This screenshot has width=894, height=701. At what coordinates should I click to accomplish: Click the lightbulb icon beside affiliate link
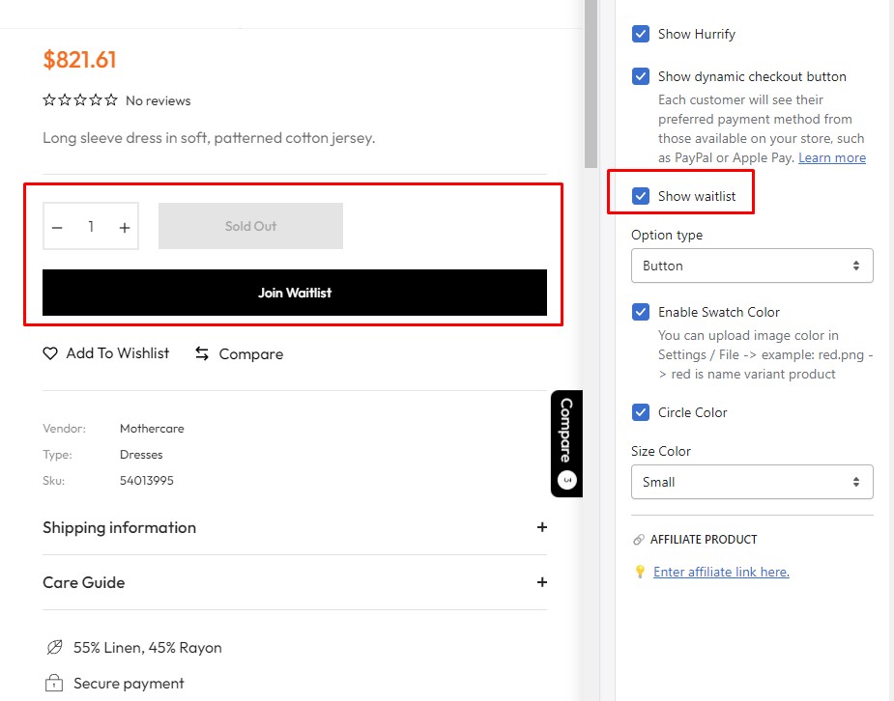(639, 572)
